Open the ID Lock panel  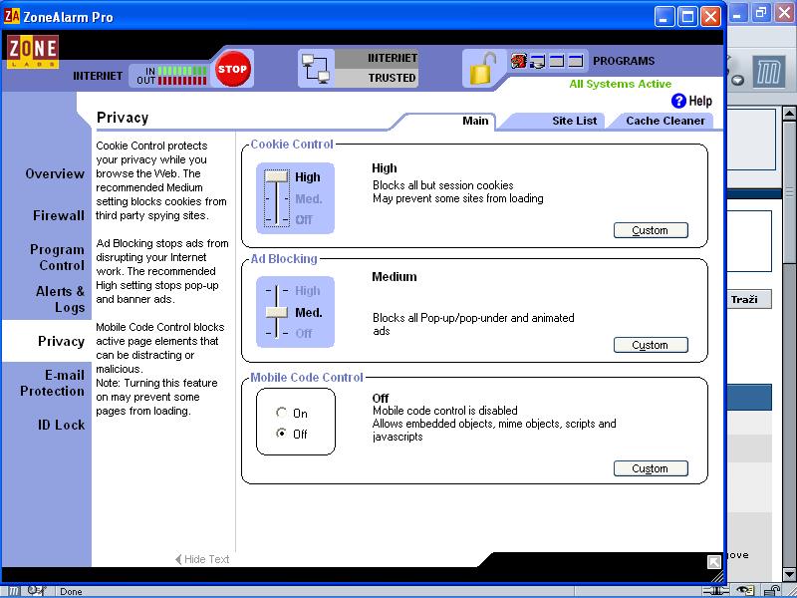pyautogui.click(x=61, y=426)
